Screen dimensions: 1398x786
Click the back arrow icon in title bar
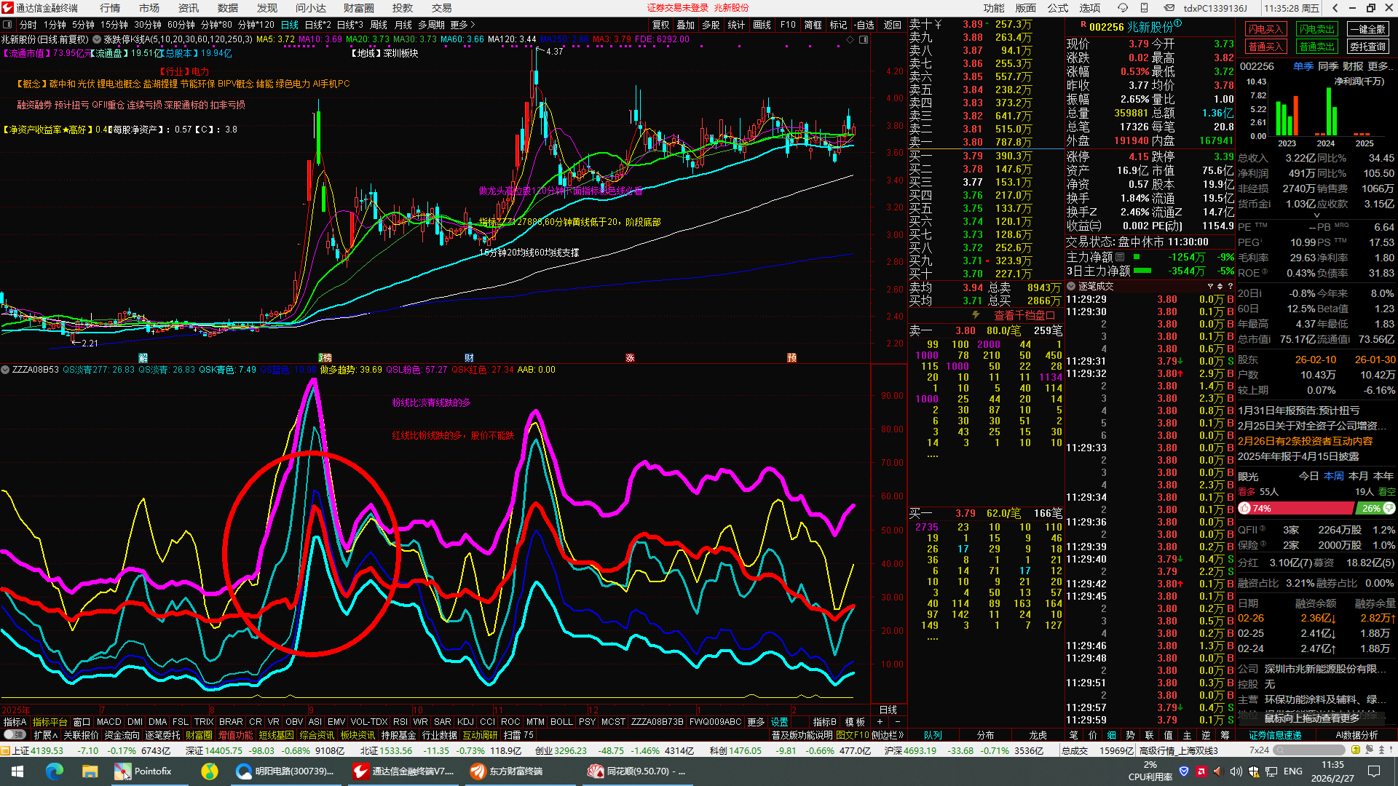[x=1335, y=8]
